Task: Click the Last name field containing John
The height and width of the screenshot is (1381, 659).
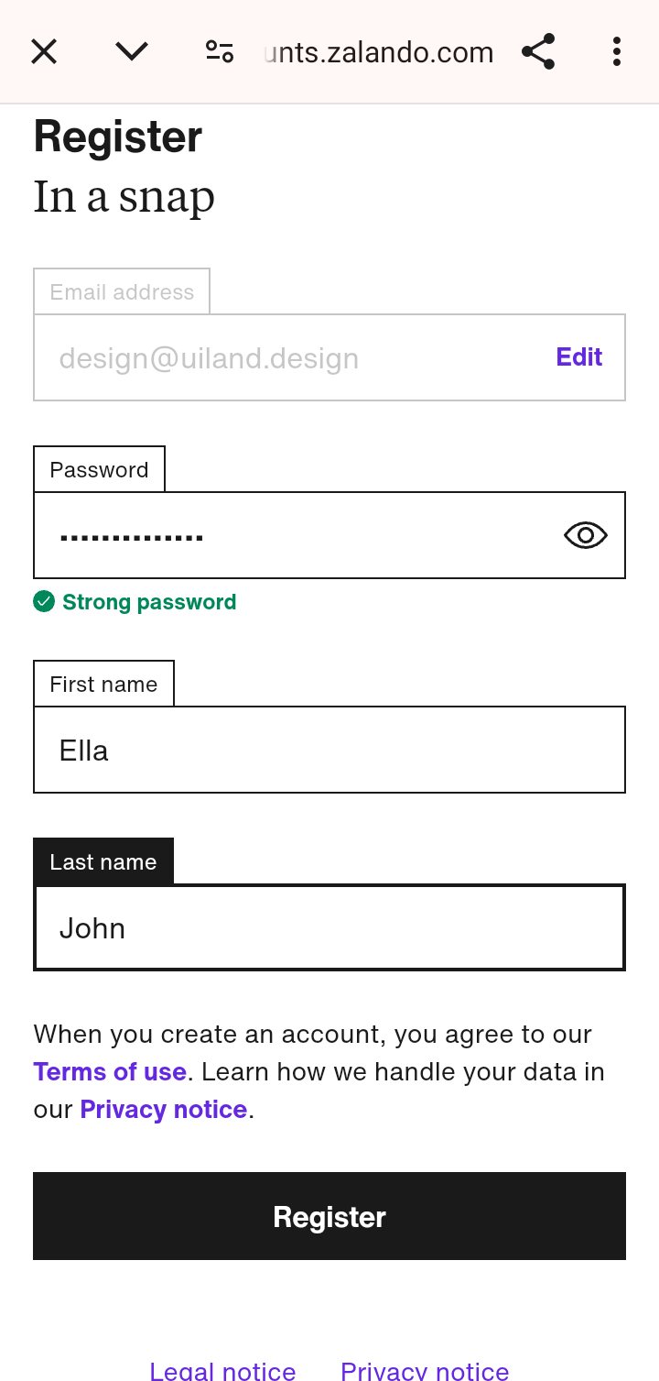Action: point(329,927)
